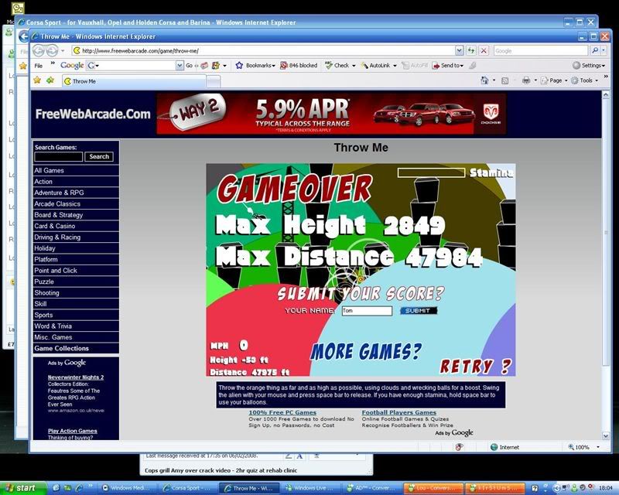Click RETRY to restart the game
619x495 pixels.
pyautogui.click(x=476, y=366)
